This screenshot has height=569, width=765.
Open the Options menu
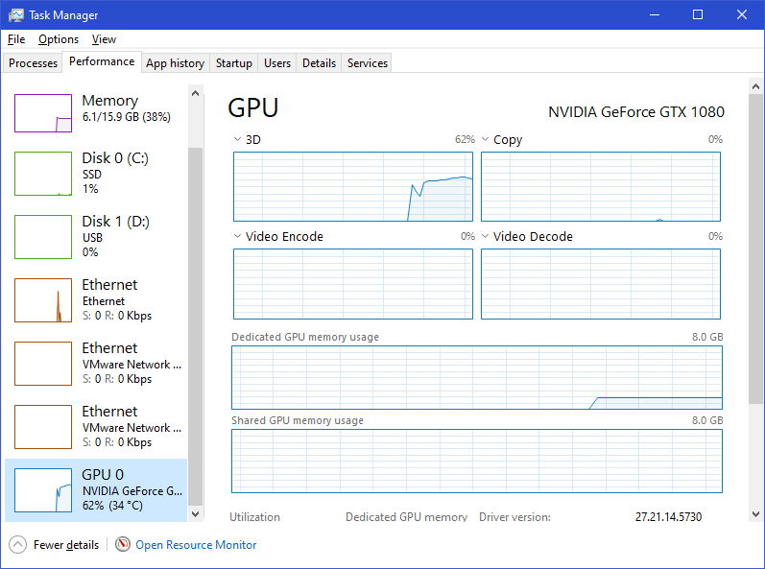[59, 39]
